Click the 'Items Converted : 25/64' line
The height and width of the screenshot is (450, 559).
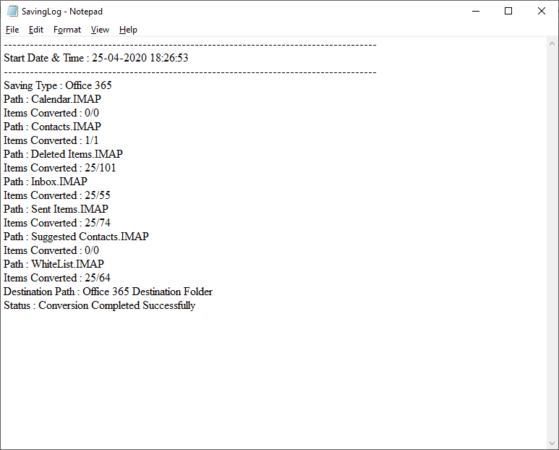[x=57, y=277]
